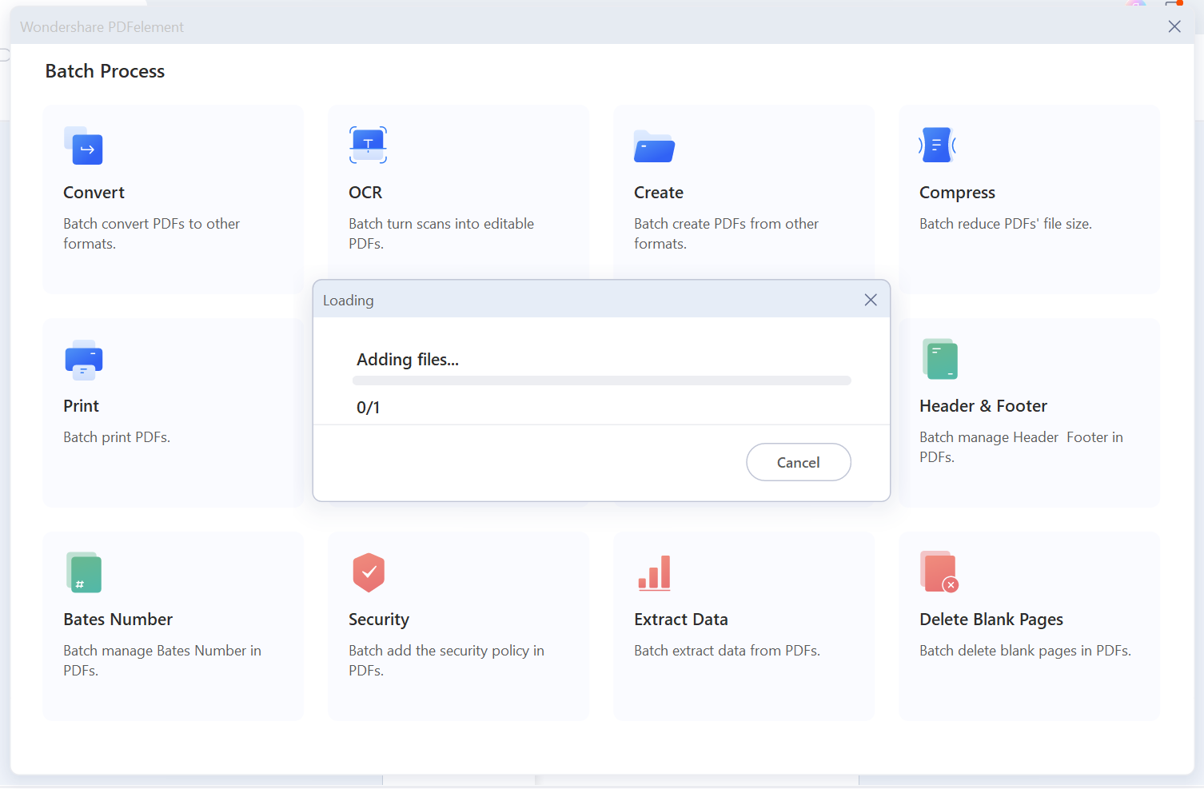The width and height of the screenshot is (1204, 789).
Task: Click the Delete Blank Pages icon
Action: click(x=939, y=572)
